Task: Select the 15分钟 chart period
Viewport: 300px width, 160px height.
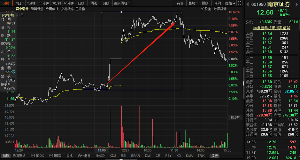Action: point(44,3)
